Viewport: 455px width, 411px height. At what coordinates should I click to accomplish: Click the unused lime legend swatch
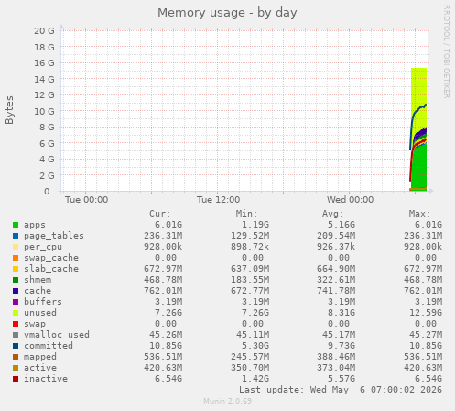[x=16, y=313]
